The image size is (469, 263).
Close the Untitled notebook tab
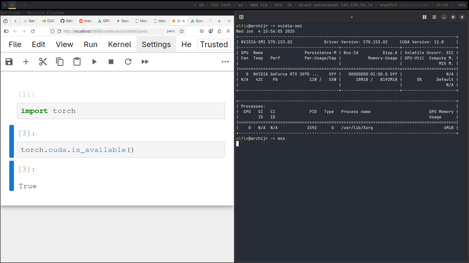click(184, 21)
